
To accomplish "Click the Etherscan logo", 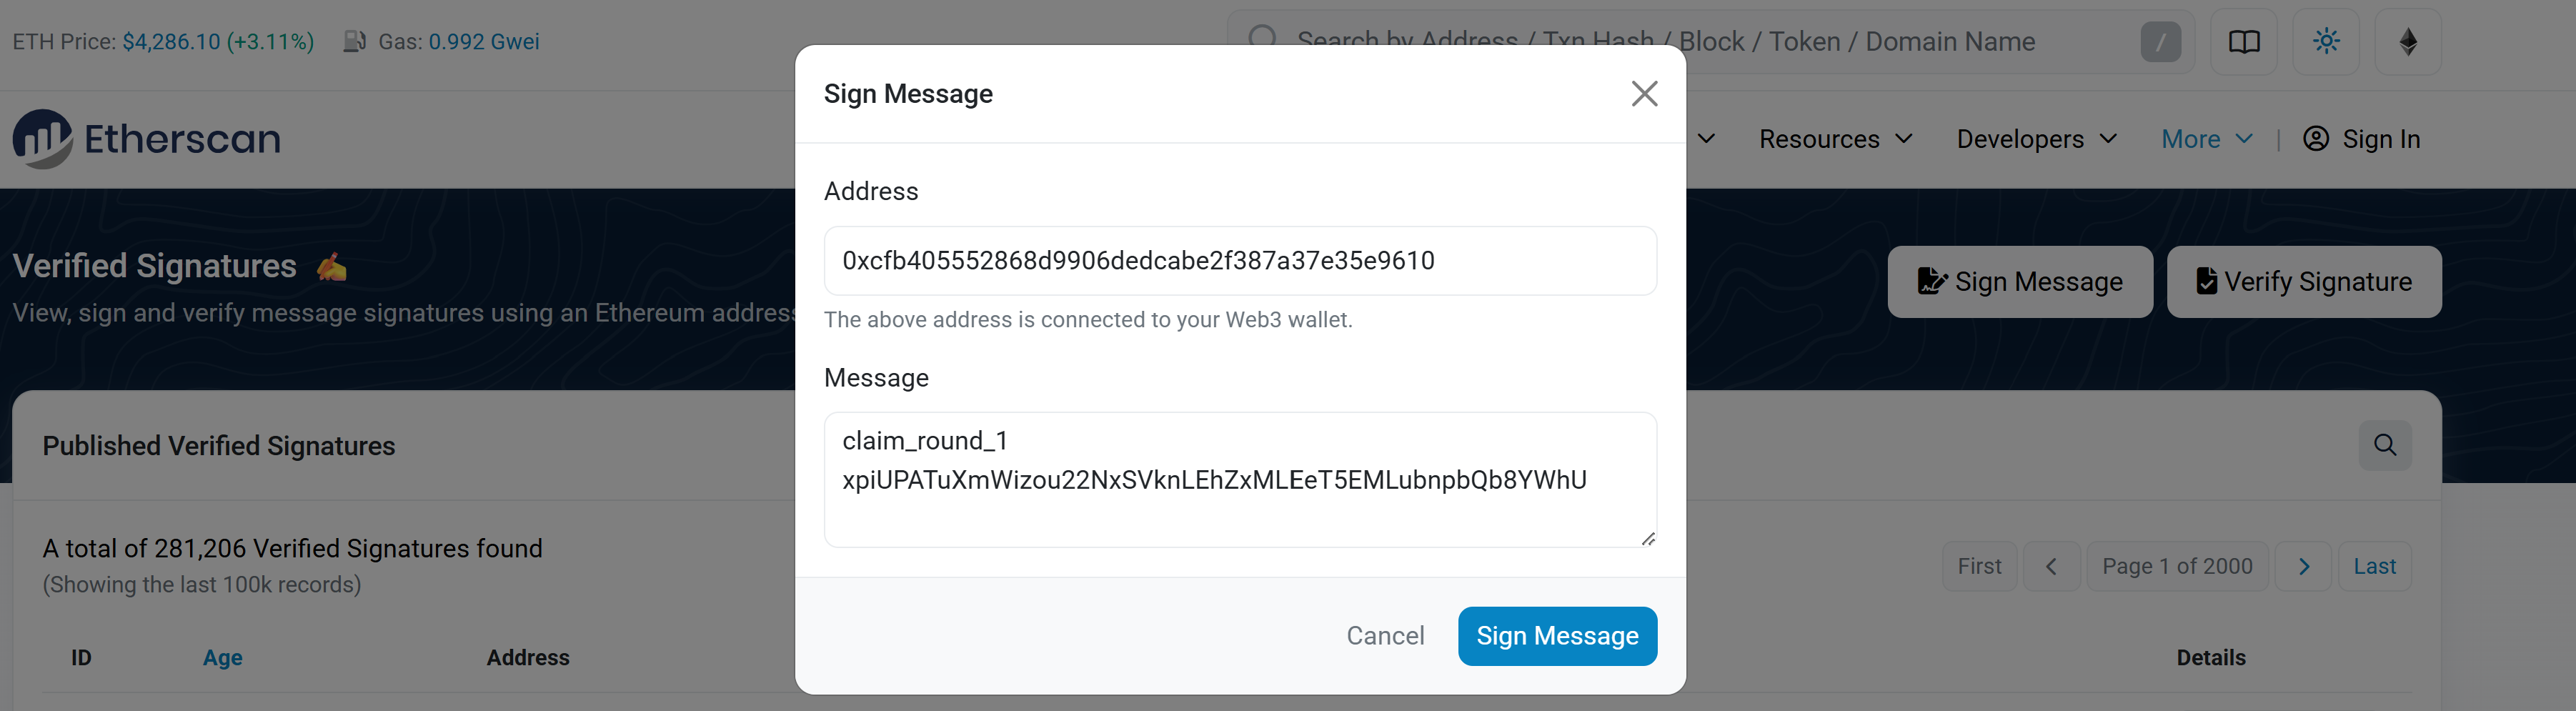I will click(146, 139).
